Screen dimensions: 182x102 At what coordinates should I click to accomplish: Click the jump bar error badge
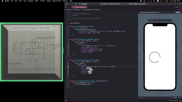tap(179, 10)
